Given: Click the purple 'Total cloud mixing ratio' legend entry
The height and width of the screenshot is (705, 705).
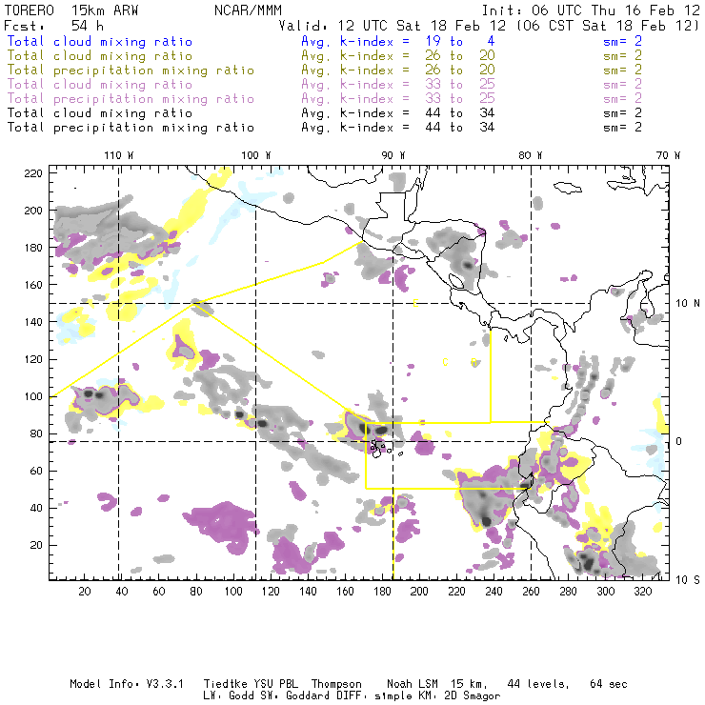Looking at the screenshot, I should (x=99, y=85).
